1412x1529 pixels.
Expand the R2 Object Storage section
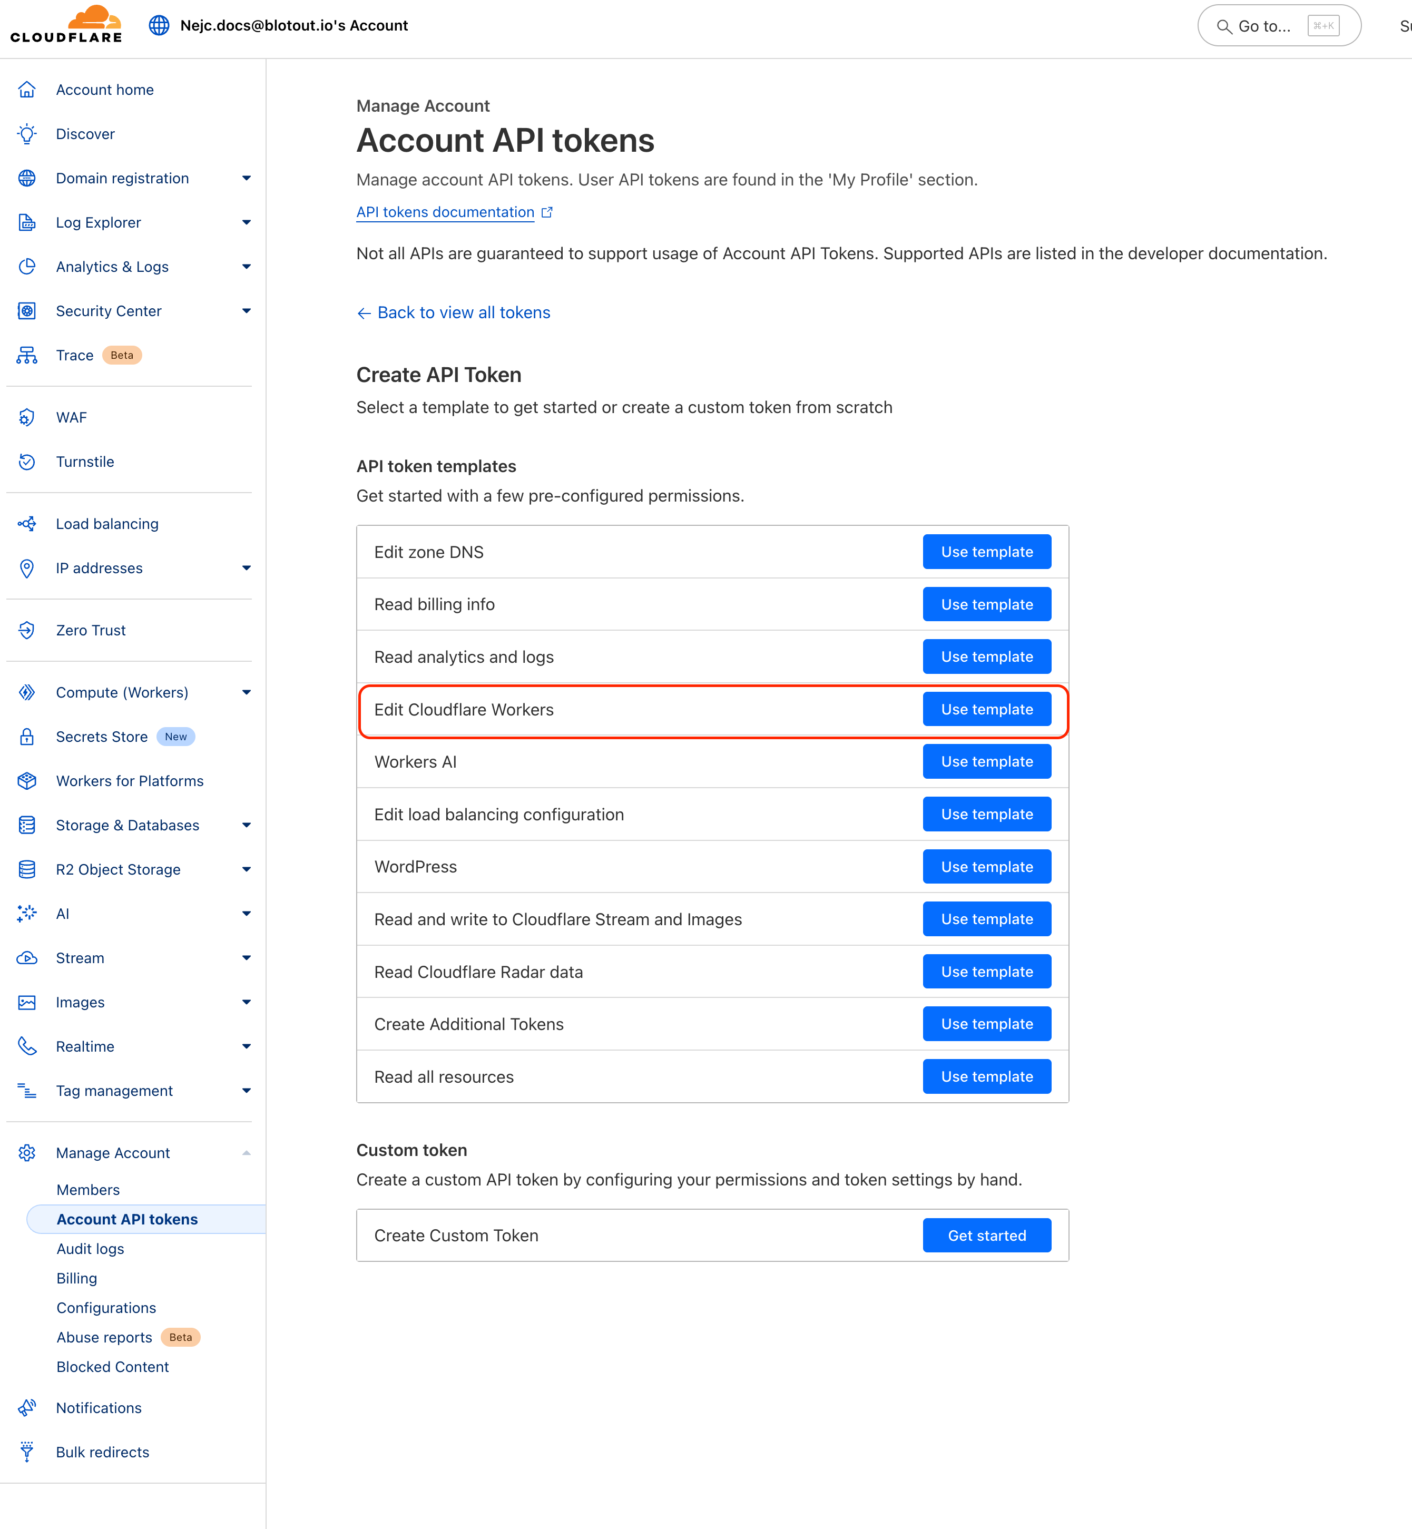tap(246, 869)
